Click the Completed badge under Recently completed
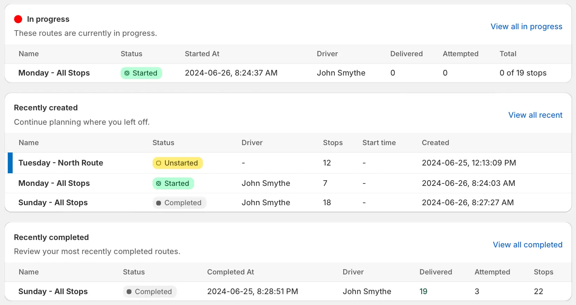Screen dimensions: 576x305 coord(150,292)
